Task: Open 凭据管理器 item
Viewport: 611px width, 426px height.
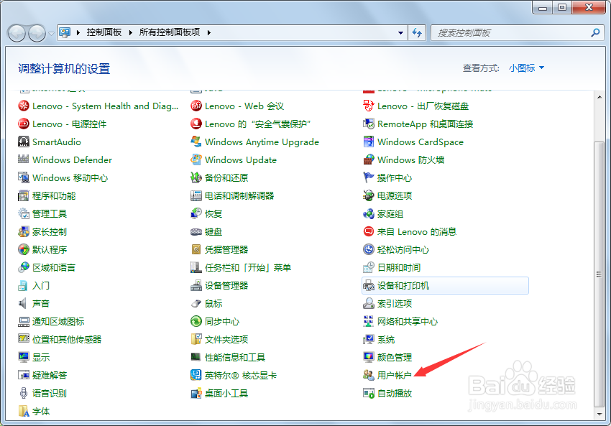Action: [219, 249]
